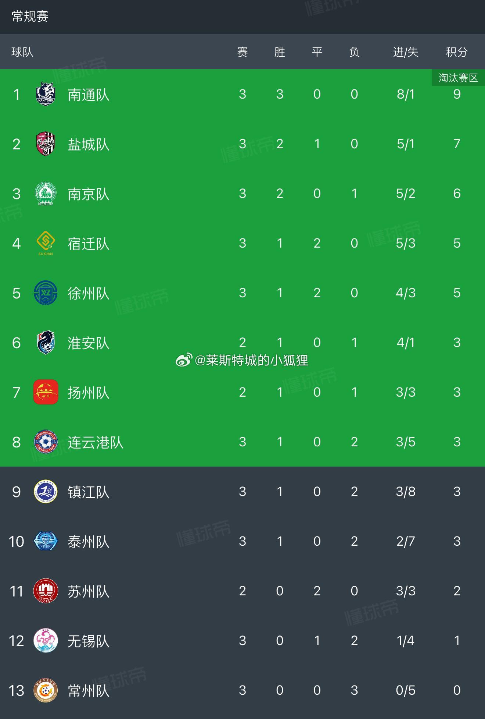Open the 南京队 green badge
The width and height of the screenshot is (485, 719).
pos(46,194)
